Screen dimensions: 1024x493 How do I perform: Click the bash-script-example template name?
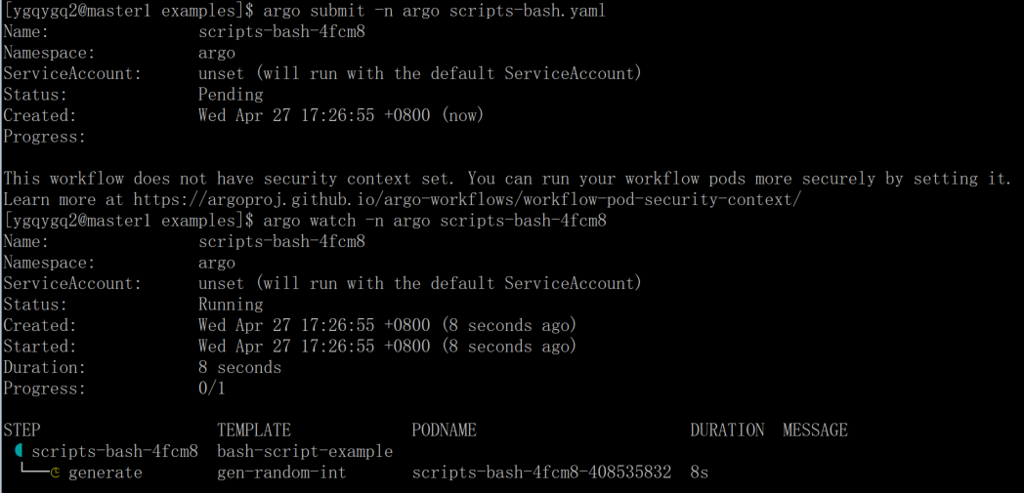305,451
